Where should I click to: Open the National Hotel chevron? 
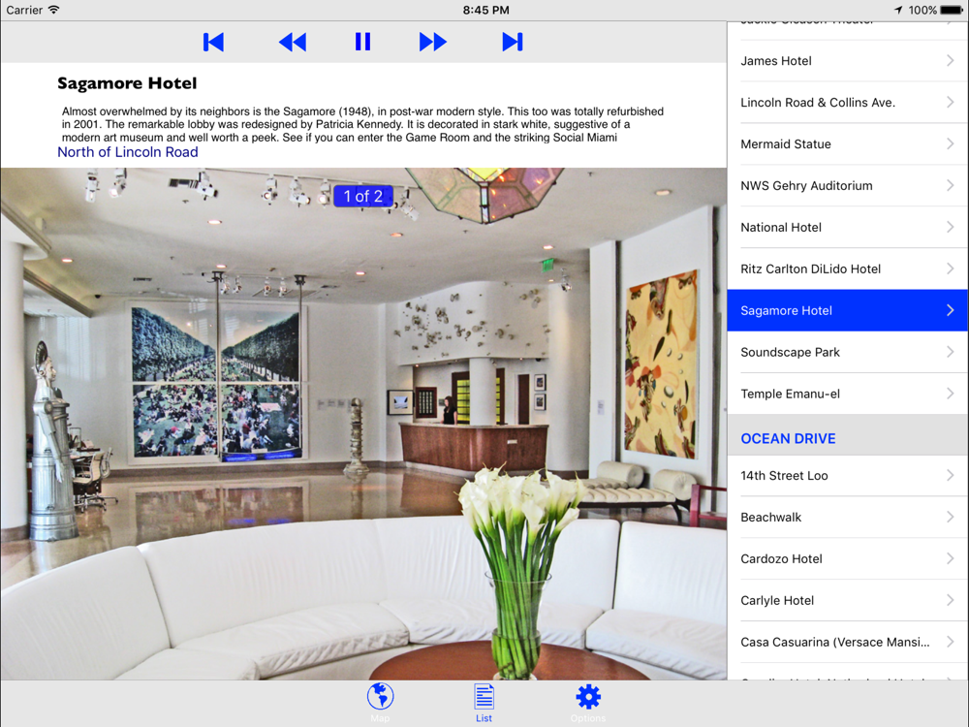(x=950, y=228)
